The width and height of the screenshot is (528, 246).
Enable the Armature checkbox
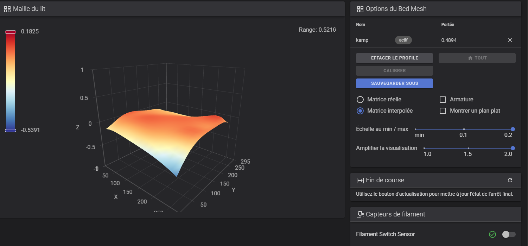(x=443, y=100)
